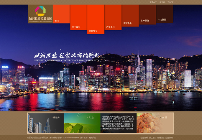Open the 微博微信 footer link

point(161,138)
